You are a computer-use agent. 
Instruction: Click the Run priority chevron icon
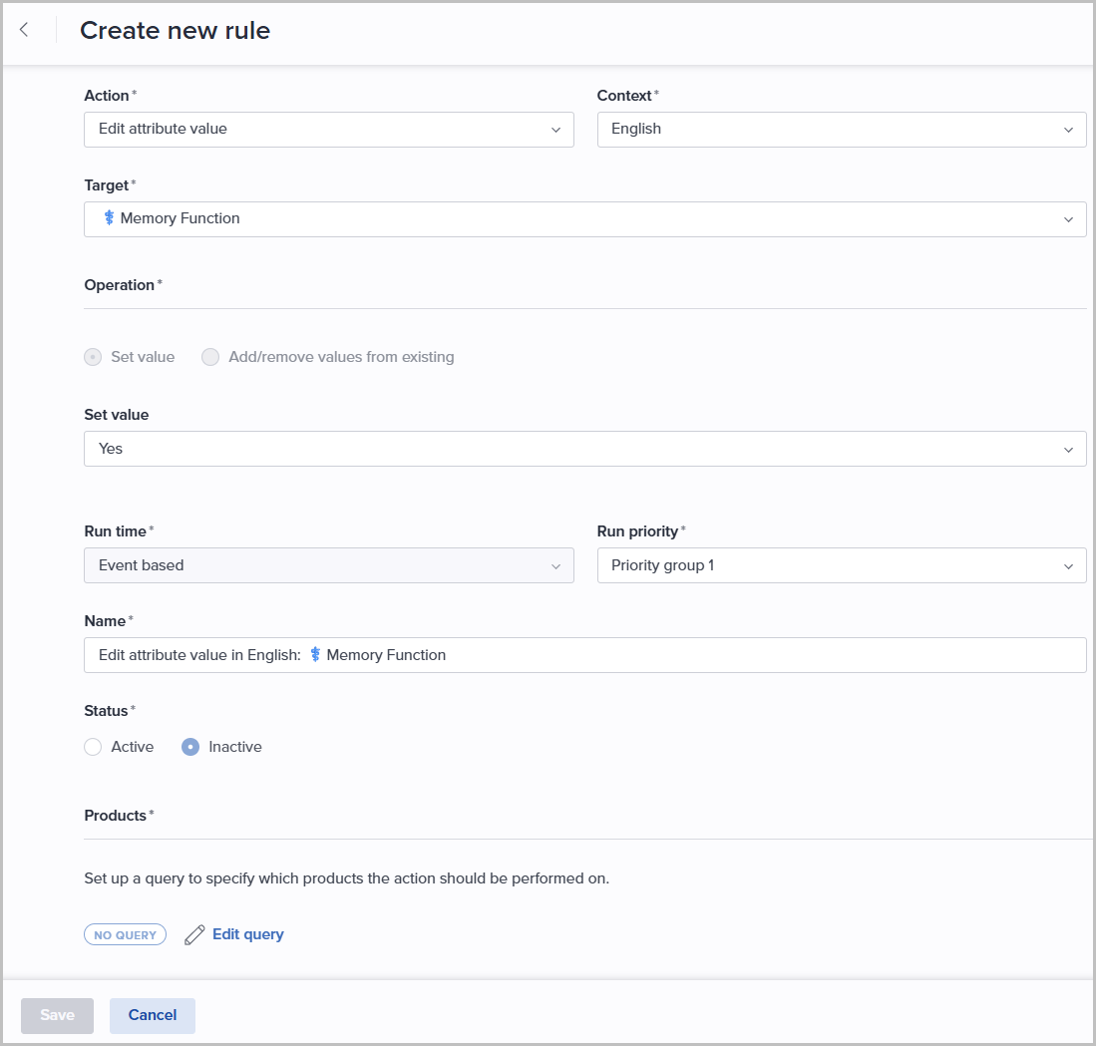(x=1068, y=565)
